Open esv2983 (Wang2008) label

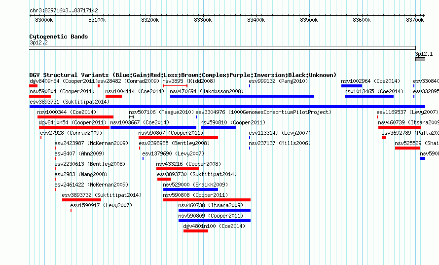(81, 175)
